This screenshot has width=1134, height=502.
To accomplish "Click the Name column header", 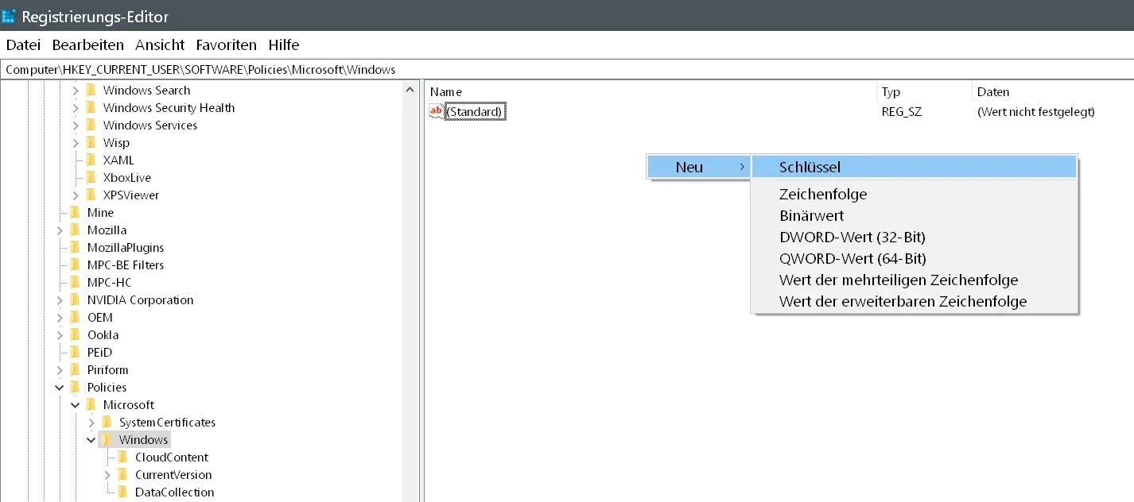I will pyautogui.click(x=445, y=91).
